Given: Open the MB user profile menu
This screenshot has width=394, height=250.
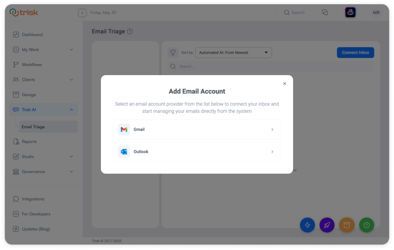Looking at the screenshot, I should 376,13.
